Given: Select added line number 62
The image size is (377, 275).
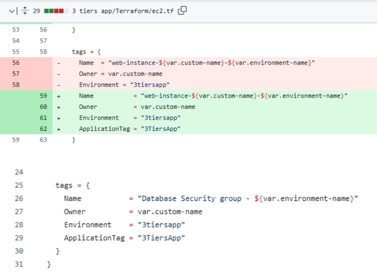Looking at the screenshot, I should (x=43, y=129).
